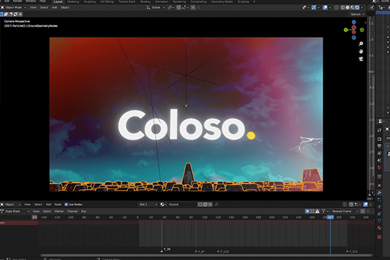Open the Object Mode dropdown

click(14, 8)
